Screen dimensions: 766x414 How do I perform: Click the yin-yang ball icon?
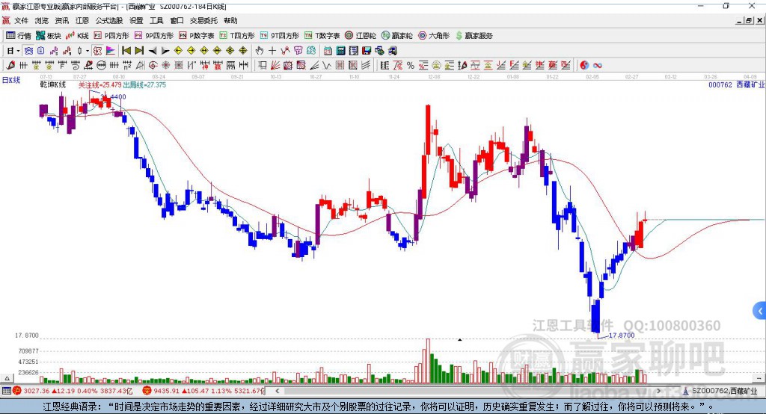(x=584, y=66)
